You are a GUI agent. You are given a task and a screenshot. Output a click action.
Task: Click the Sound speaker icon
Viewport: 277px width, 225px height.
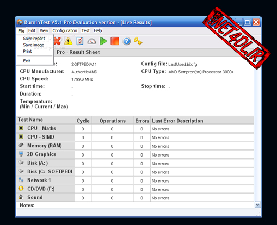point(21,197)
